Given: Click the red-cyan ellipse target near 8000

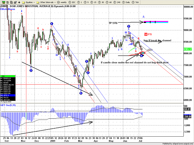Looking at the screenshot, I should coord(142,53).
